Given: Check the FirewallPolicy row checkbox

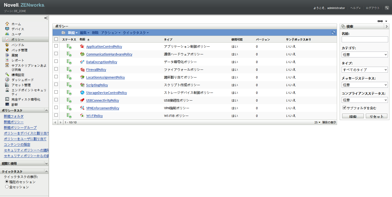Looking at the screenshot, I should coord(56,69).
